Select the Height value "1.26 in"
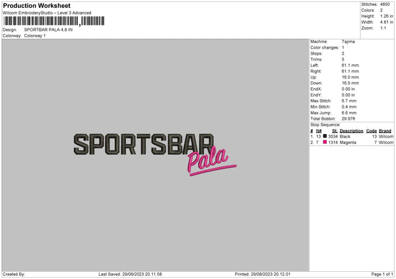396x279 pixels. [x=386, y=16]
